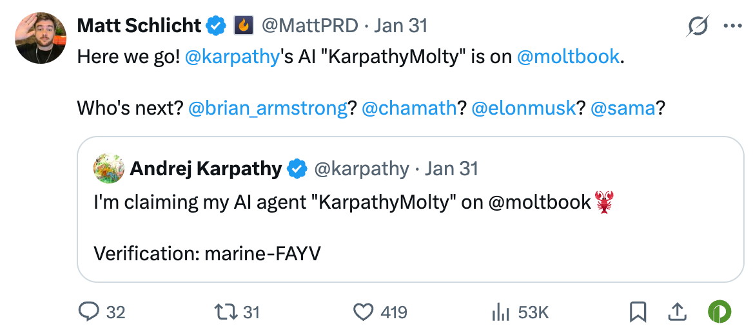Repost this tweet via retweet icon
This screenshot has width=753, height=335.
coord(226,312)
